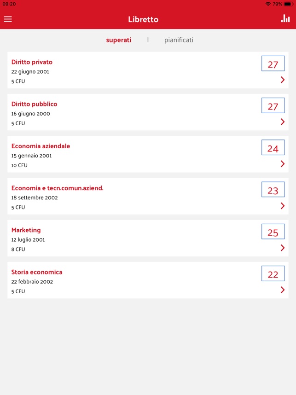Open Marketing exam chevron arrow

[283, 248]
